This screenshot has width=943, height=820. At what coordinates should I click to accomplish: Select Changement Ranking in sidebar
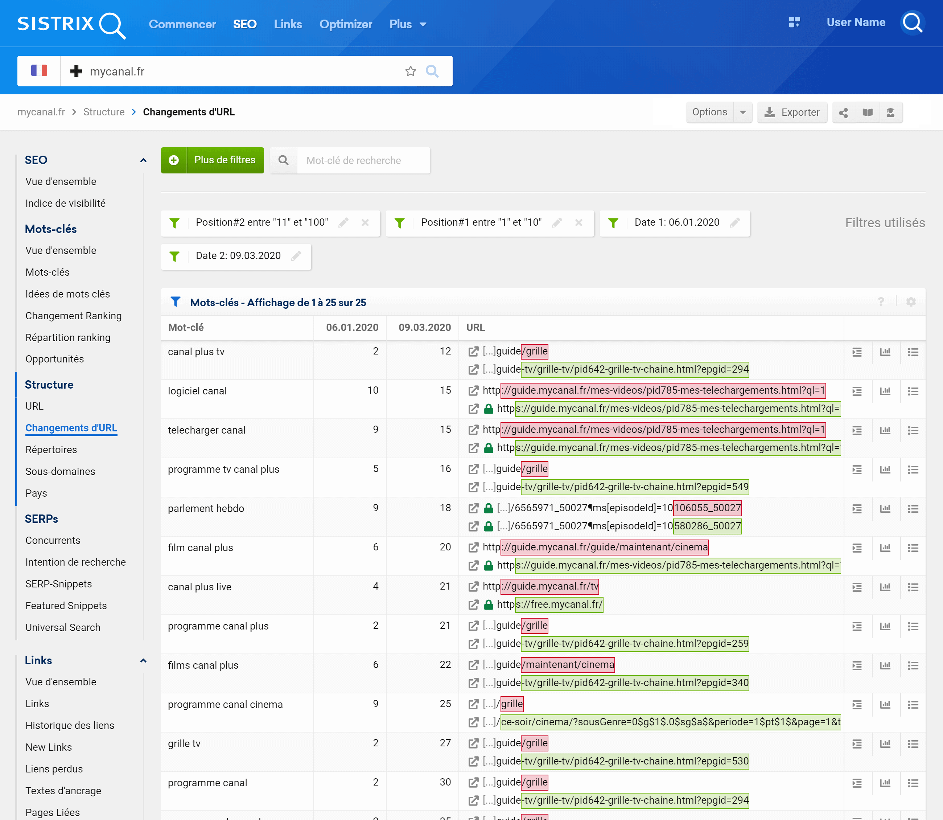(74, 316)
